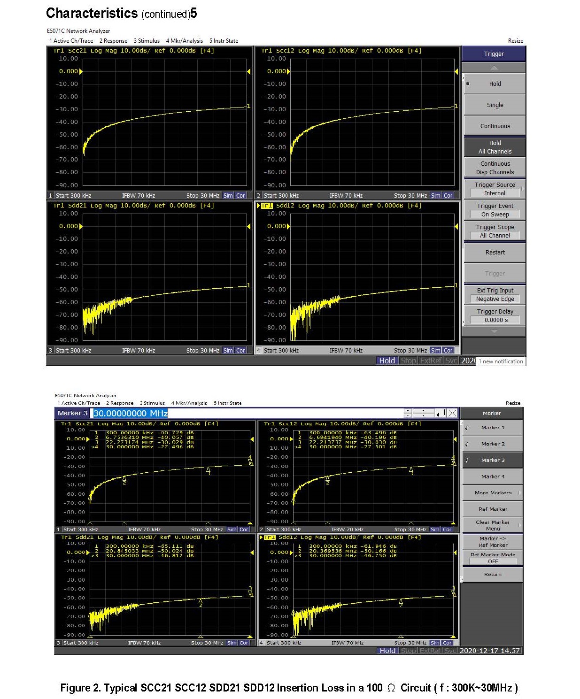Viewport: 580px width, 699px height.
Task: Close the Marker 3 entry bar with X
Action: [452, 413]
